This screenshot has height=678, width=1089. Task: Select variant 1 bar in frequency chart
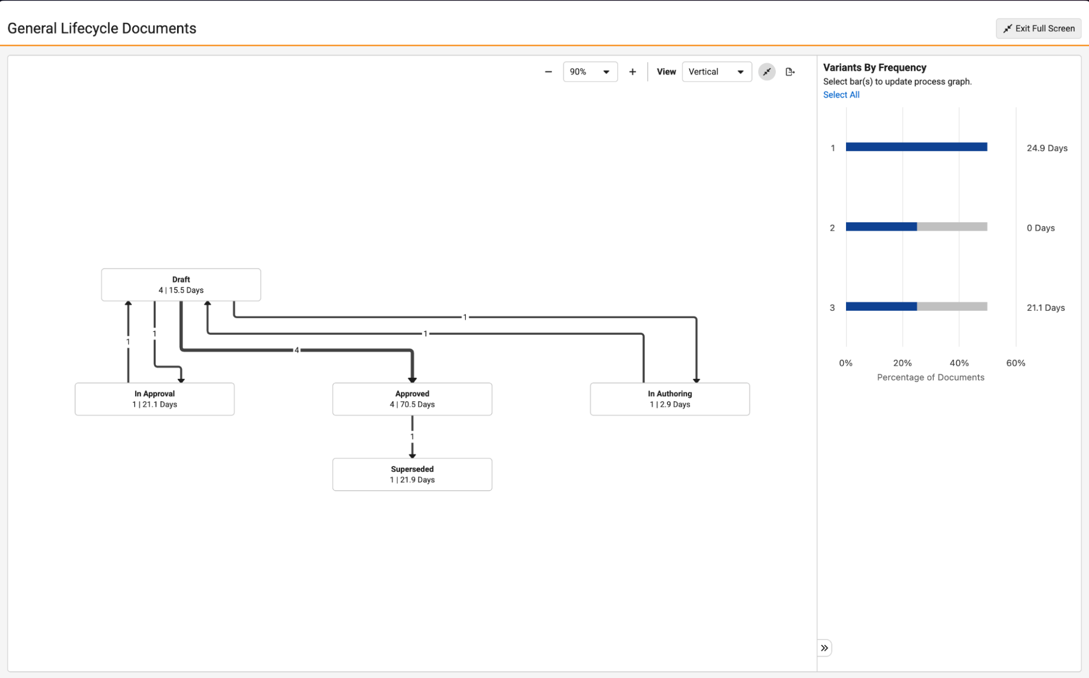(916, 147)
